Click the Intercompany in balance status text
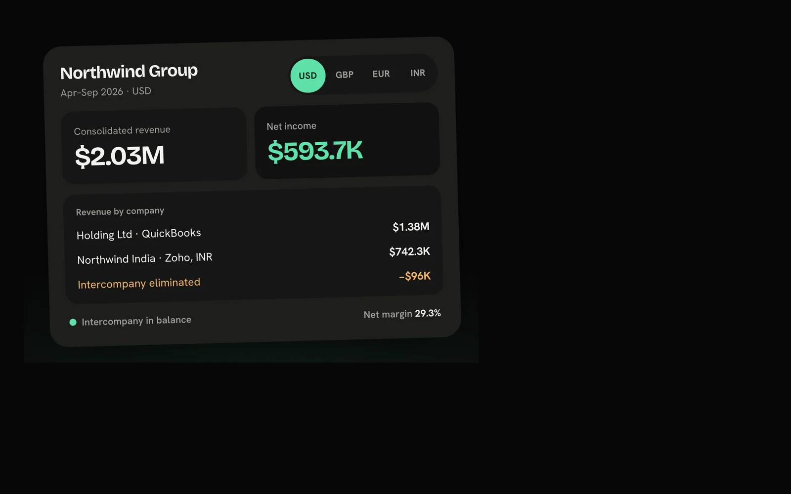 click(136, 321)
